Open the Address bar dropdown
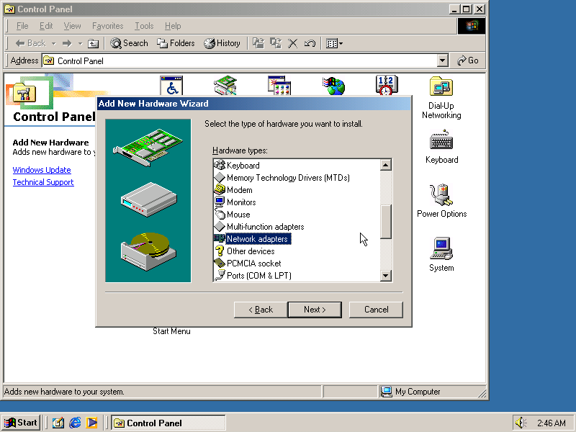 pos(442,60)
